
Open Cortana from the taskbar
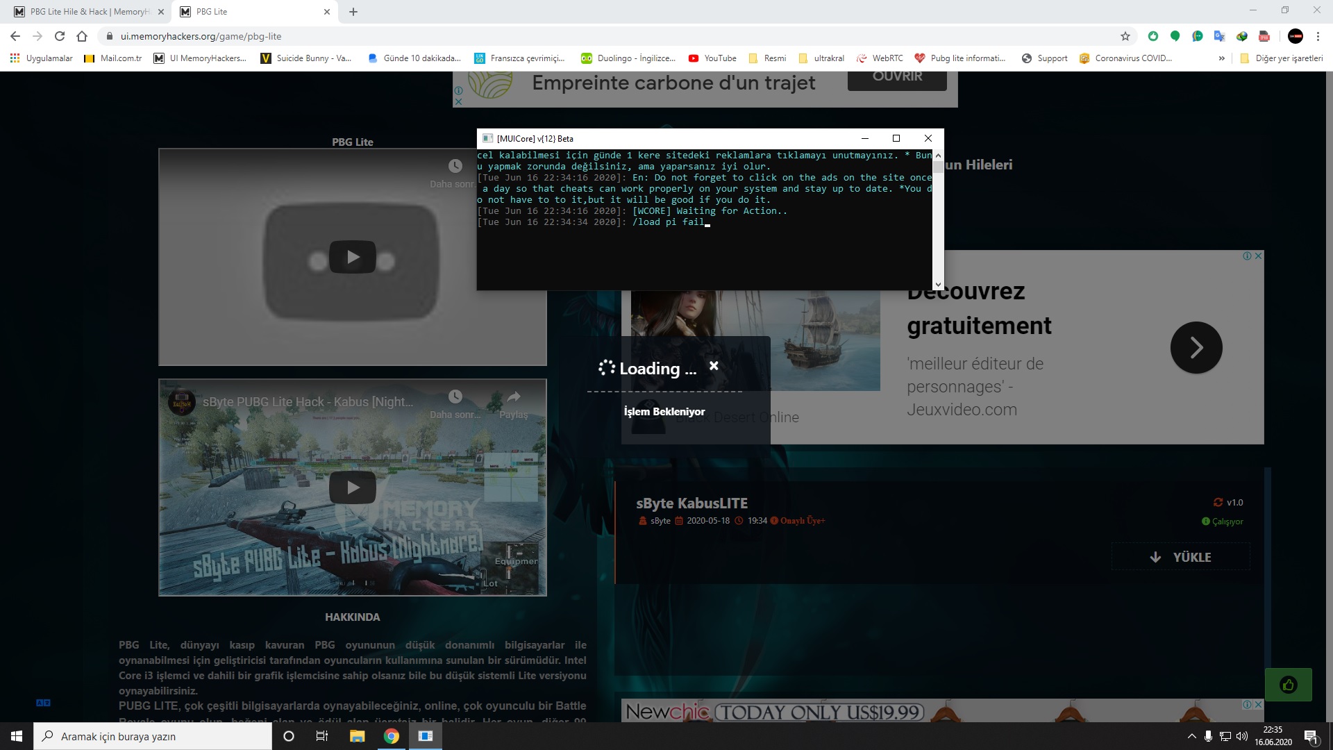pos(289,736)
